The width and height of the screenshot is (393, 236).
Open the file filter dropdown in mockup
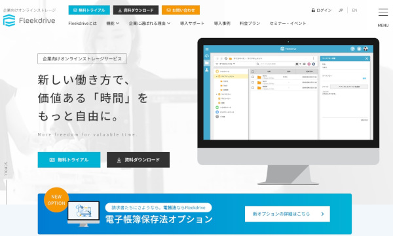pyautogui.click(x=225, y=64)
